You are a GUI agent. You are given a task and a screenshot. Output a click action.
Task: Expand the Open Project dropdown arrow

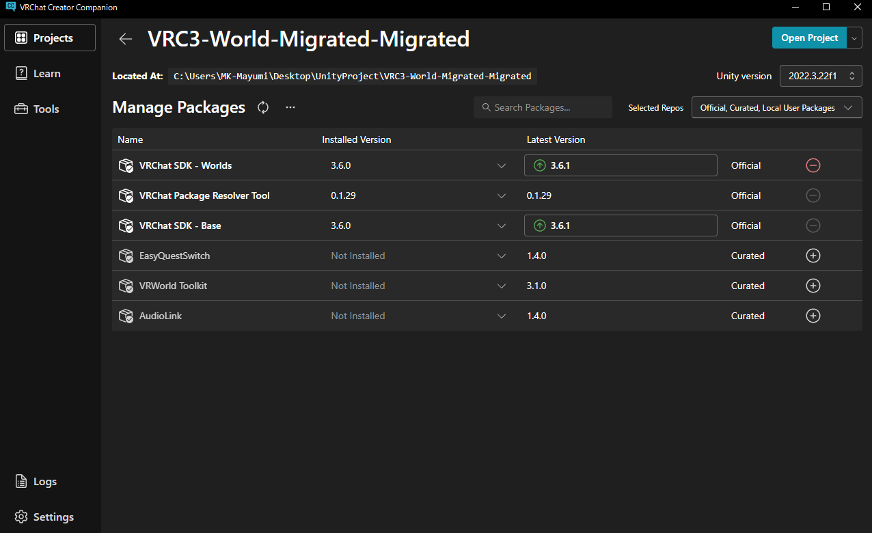(854, 38)
